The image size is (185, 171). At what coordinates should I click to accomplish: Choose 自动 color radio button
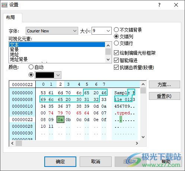coord(36,67)
